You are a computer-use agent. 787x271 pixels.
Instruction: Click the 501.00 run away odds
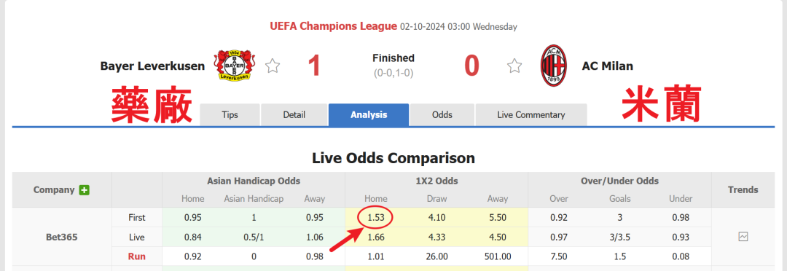(x=498, y=256)
